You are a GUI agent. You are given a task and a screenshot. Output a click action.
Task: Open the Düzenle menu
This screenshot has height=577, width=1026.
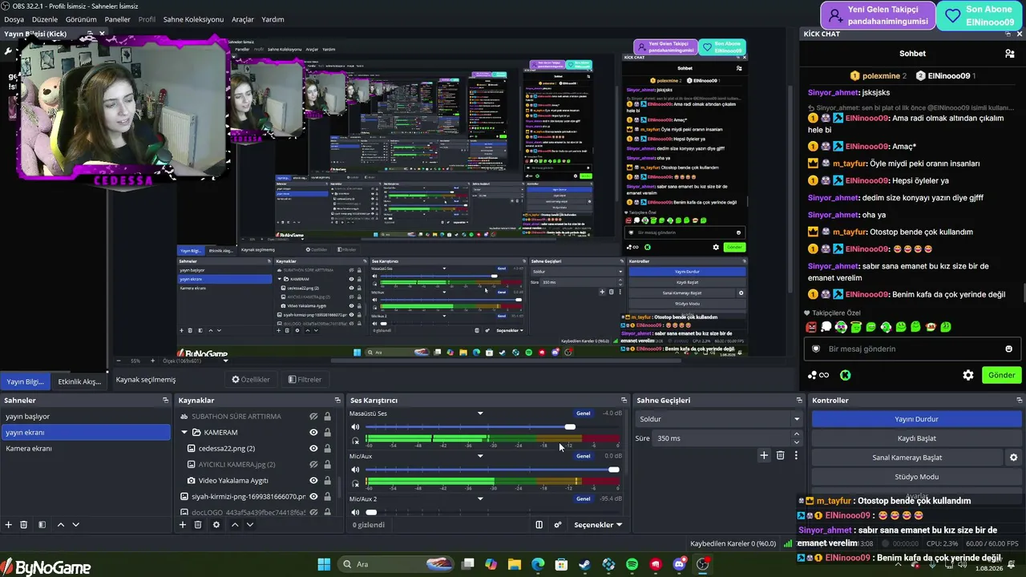point(45,19)
